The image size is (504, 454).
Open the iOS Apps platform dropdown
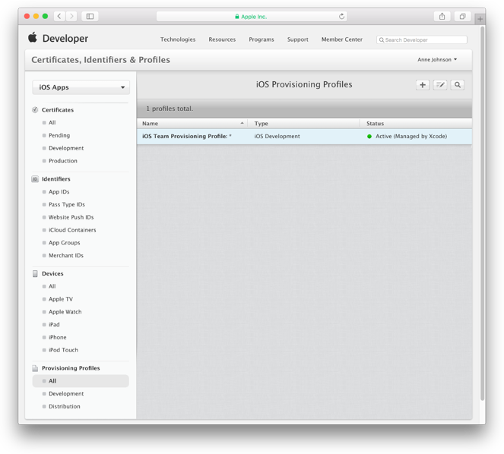[x=81, y=87]
